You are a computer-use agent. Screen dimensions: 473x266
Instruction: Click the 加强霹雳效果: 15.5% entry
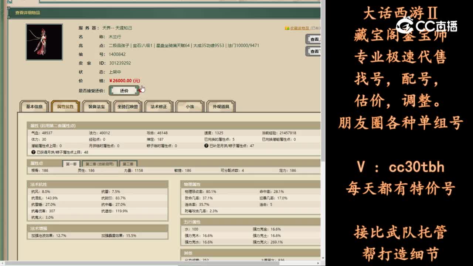click(119, 236)
